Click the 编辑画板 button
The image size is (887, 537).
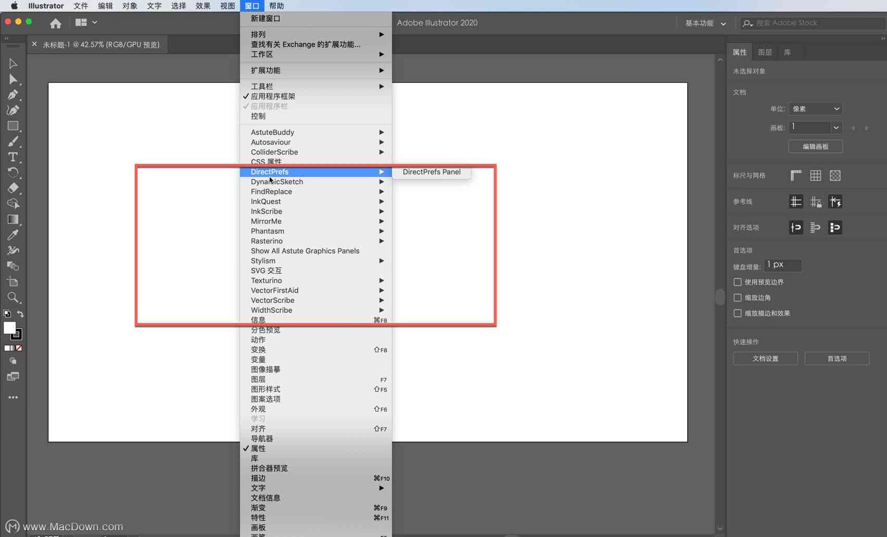tap(816, 147)
